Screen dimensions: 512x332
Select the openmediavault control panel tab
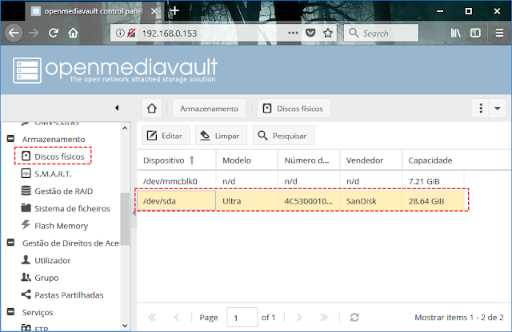pos(93,11)
